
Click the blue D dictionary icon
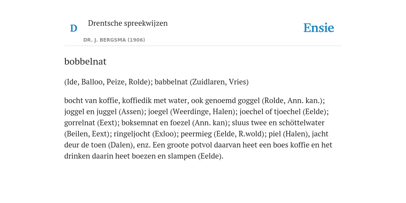[x=73, y=28]
